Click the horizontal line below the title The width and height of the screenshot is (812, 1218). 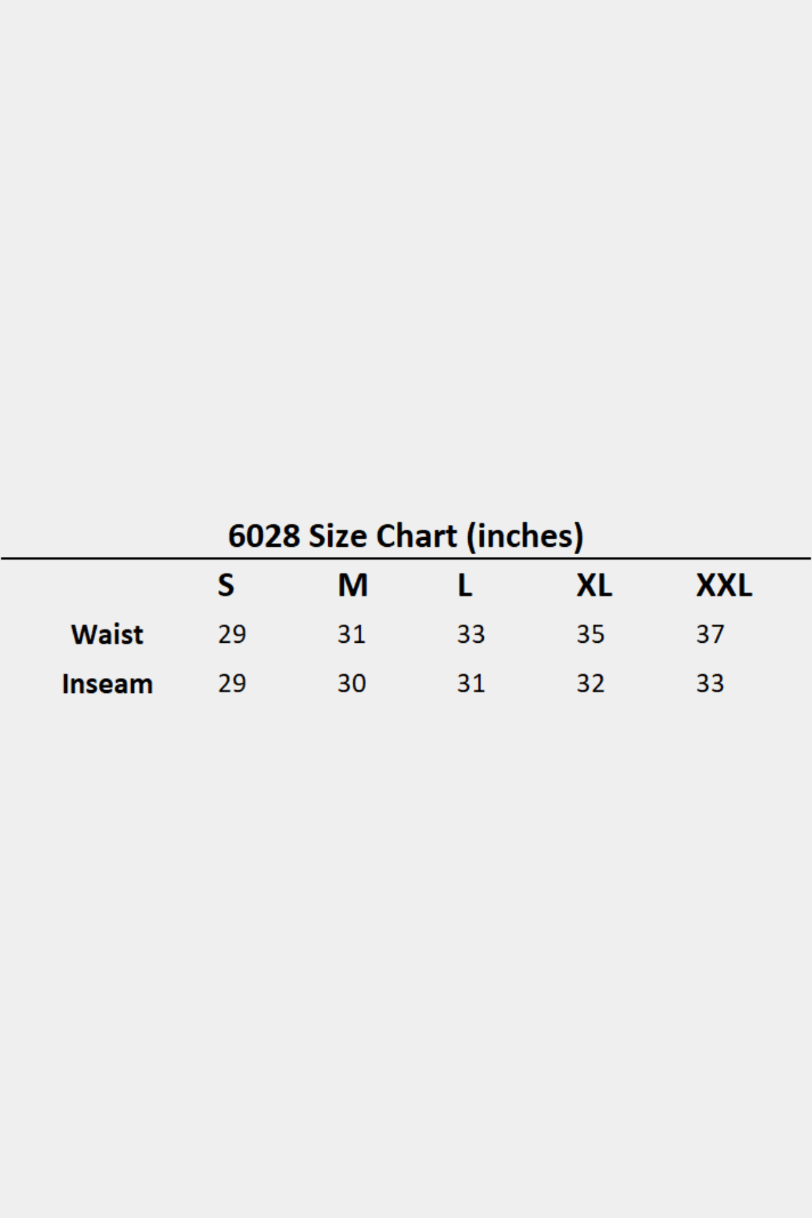pyautogui.click(x=406, y=559)
